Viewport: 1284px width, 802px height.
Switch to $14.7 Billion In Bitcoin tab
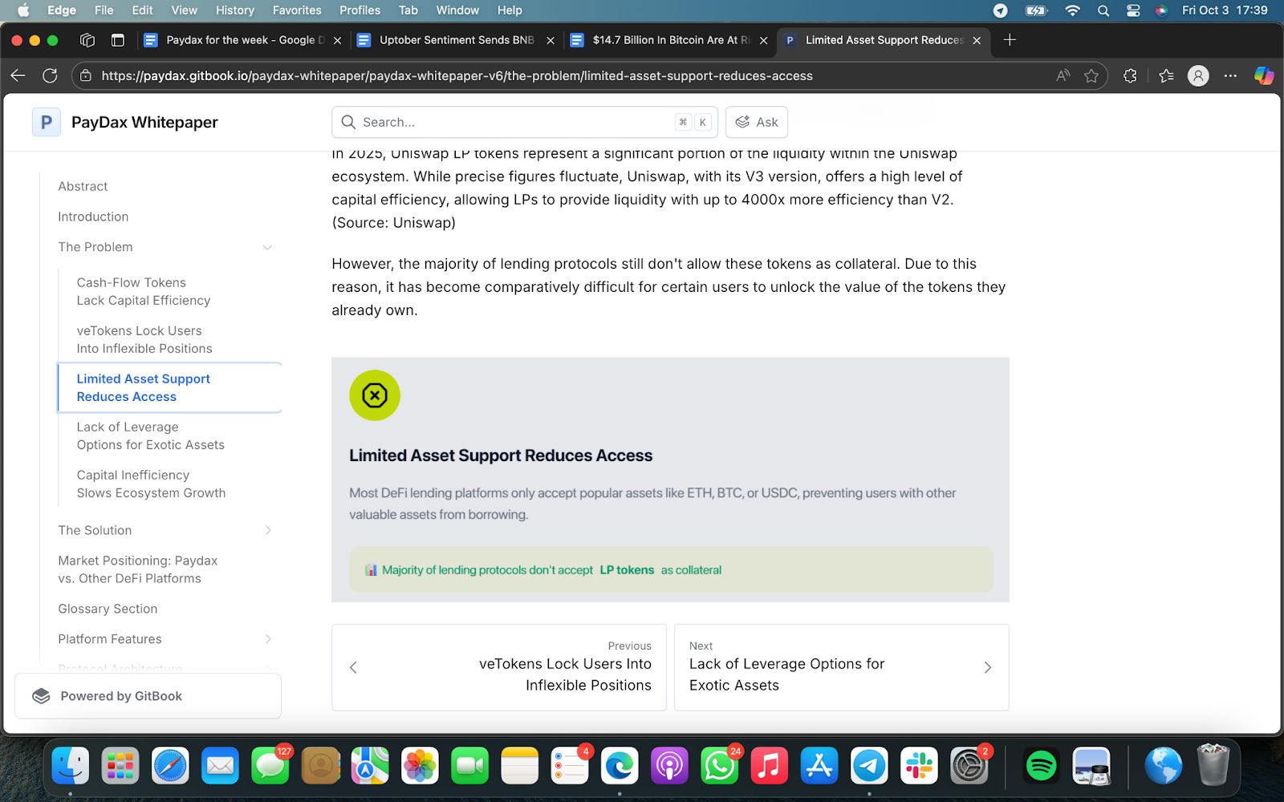coord(669,40)
